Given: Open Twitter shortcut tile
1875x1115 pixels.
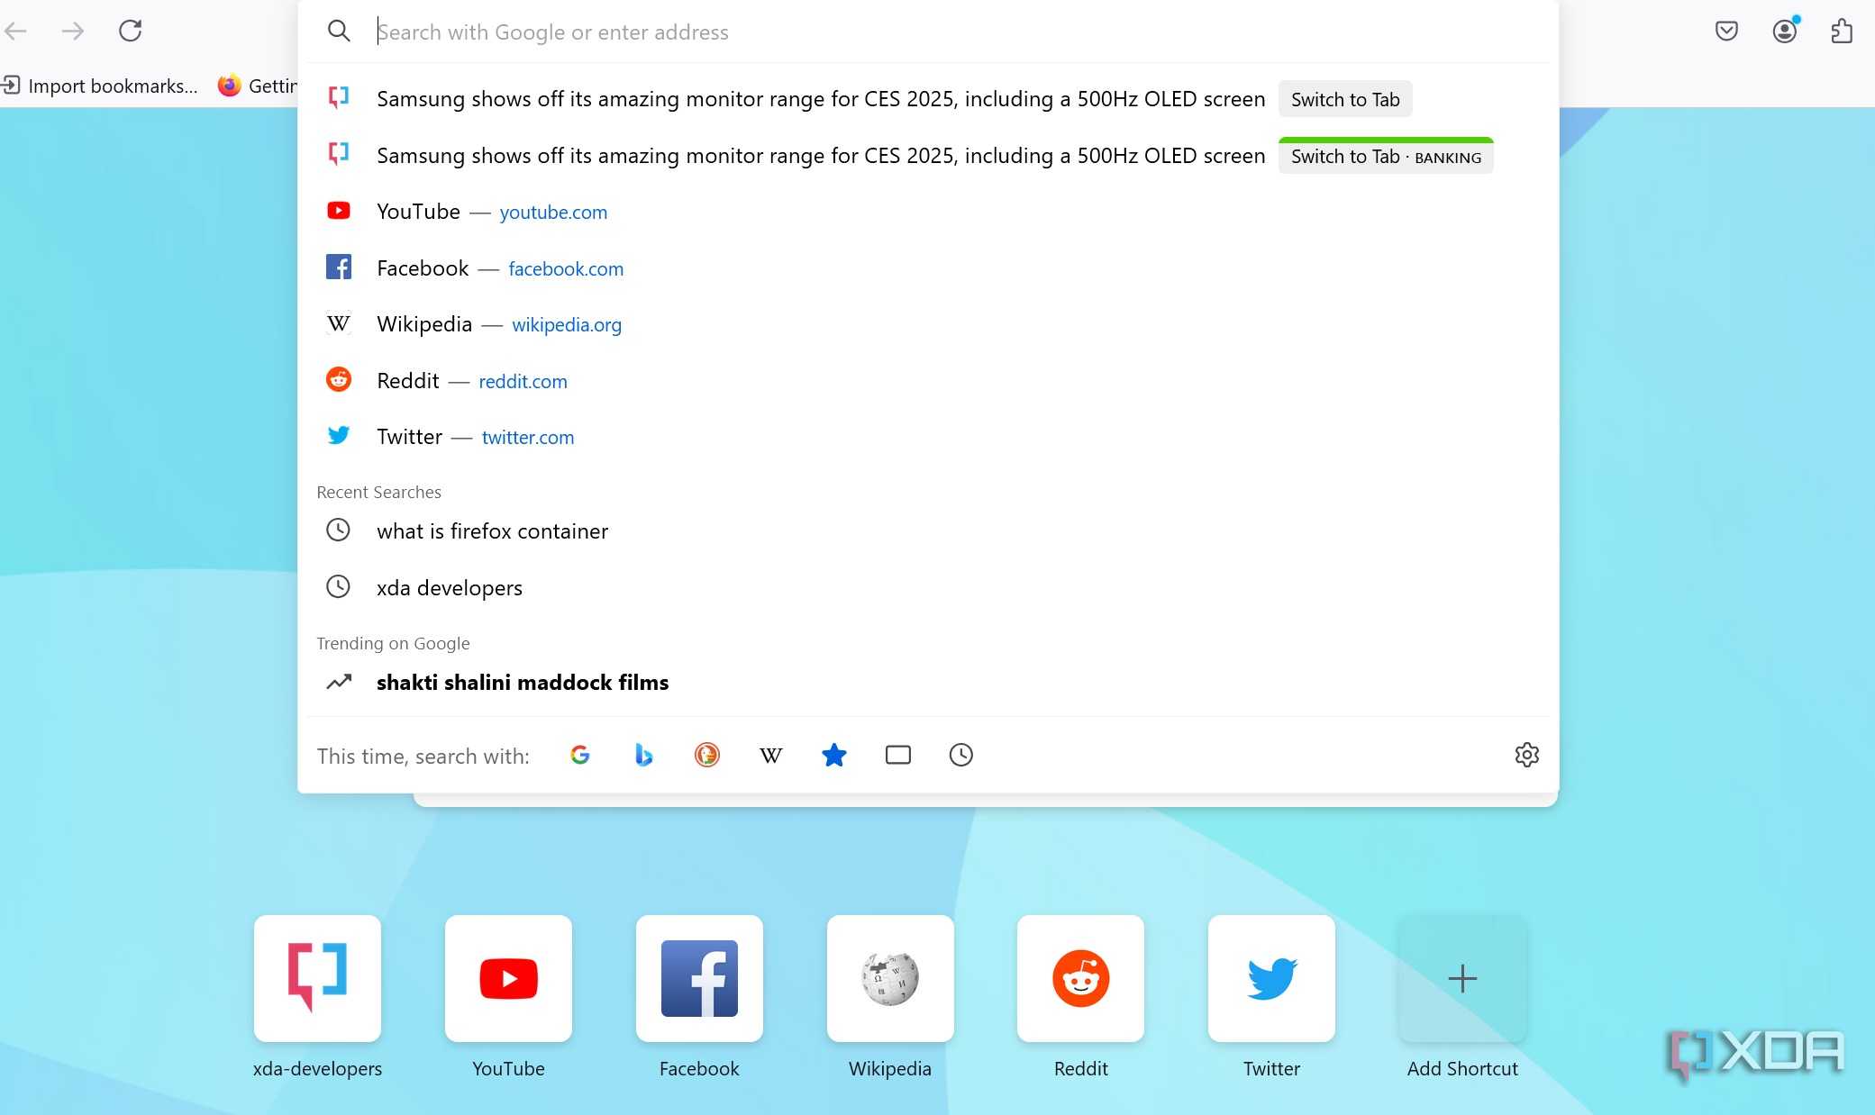Looking at the screenshot, I should click(x=1271, y=978).
